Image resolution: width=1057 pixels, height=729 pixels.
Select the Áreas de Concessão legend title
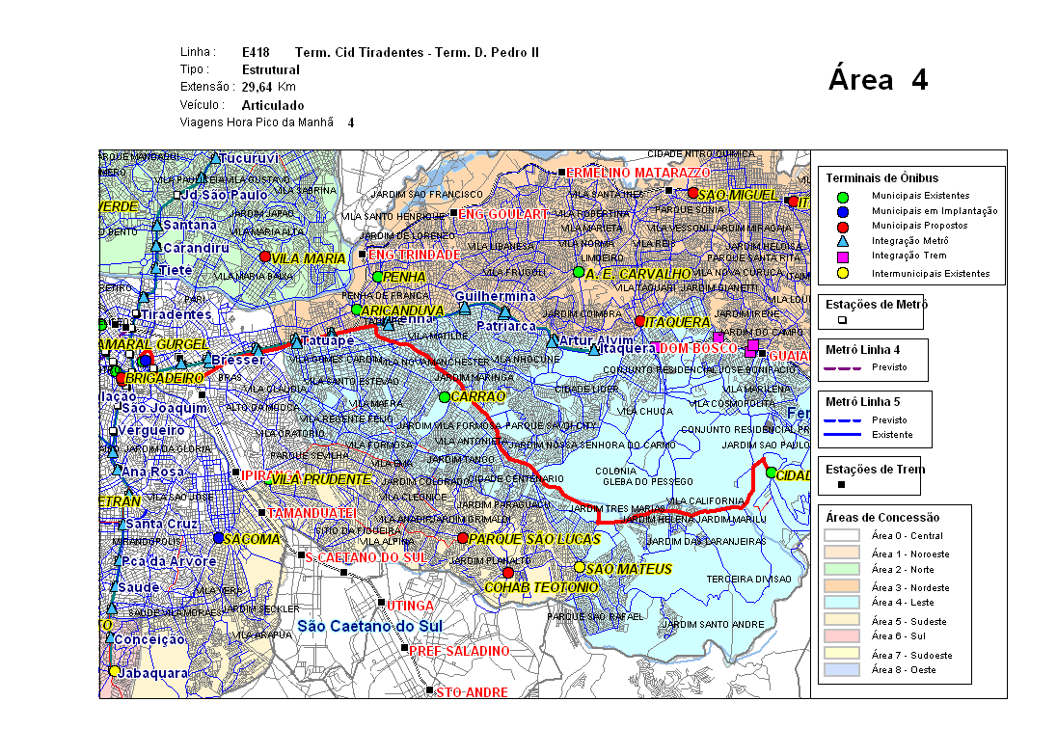tap(882, 518)
